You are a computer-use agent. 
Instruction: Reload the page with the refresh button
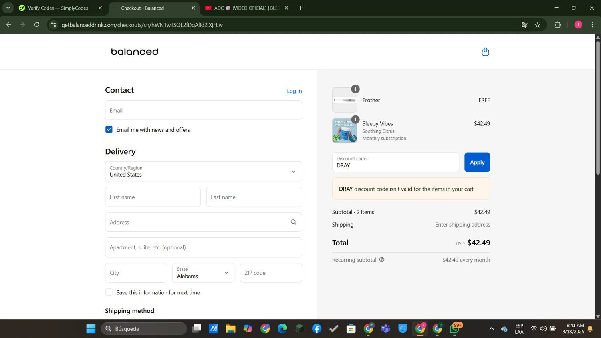coord(37,25)
